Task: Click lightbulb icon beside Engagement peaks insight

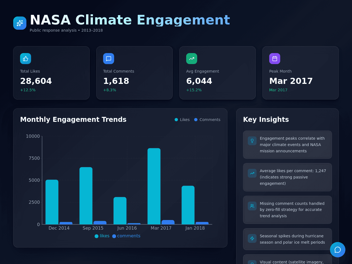Action: click(x=252, y=141)
